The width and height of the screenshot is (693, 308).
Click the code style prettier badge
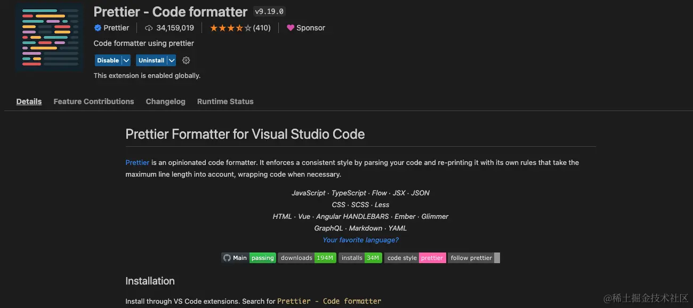pyautogui.click(x=415, y=258)
